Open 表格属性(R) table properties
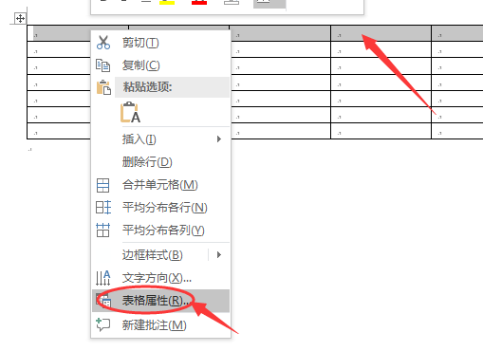The height and width of the screenshot is (351, 483). [160, 301]
